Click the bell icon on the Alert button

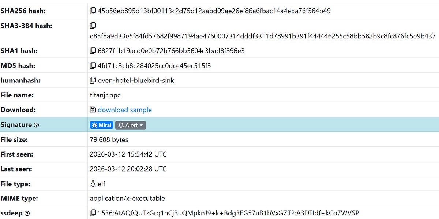120,125
